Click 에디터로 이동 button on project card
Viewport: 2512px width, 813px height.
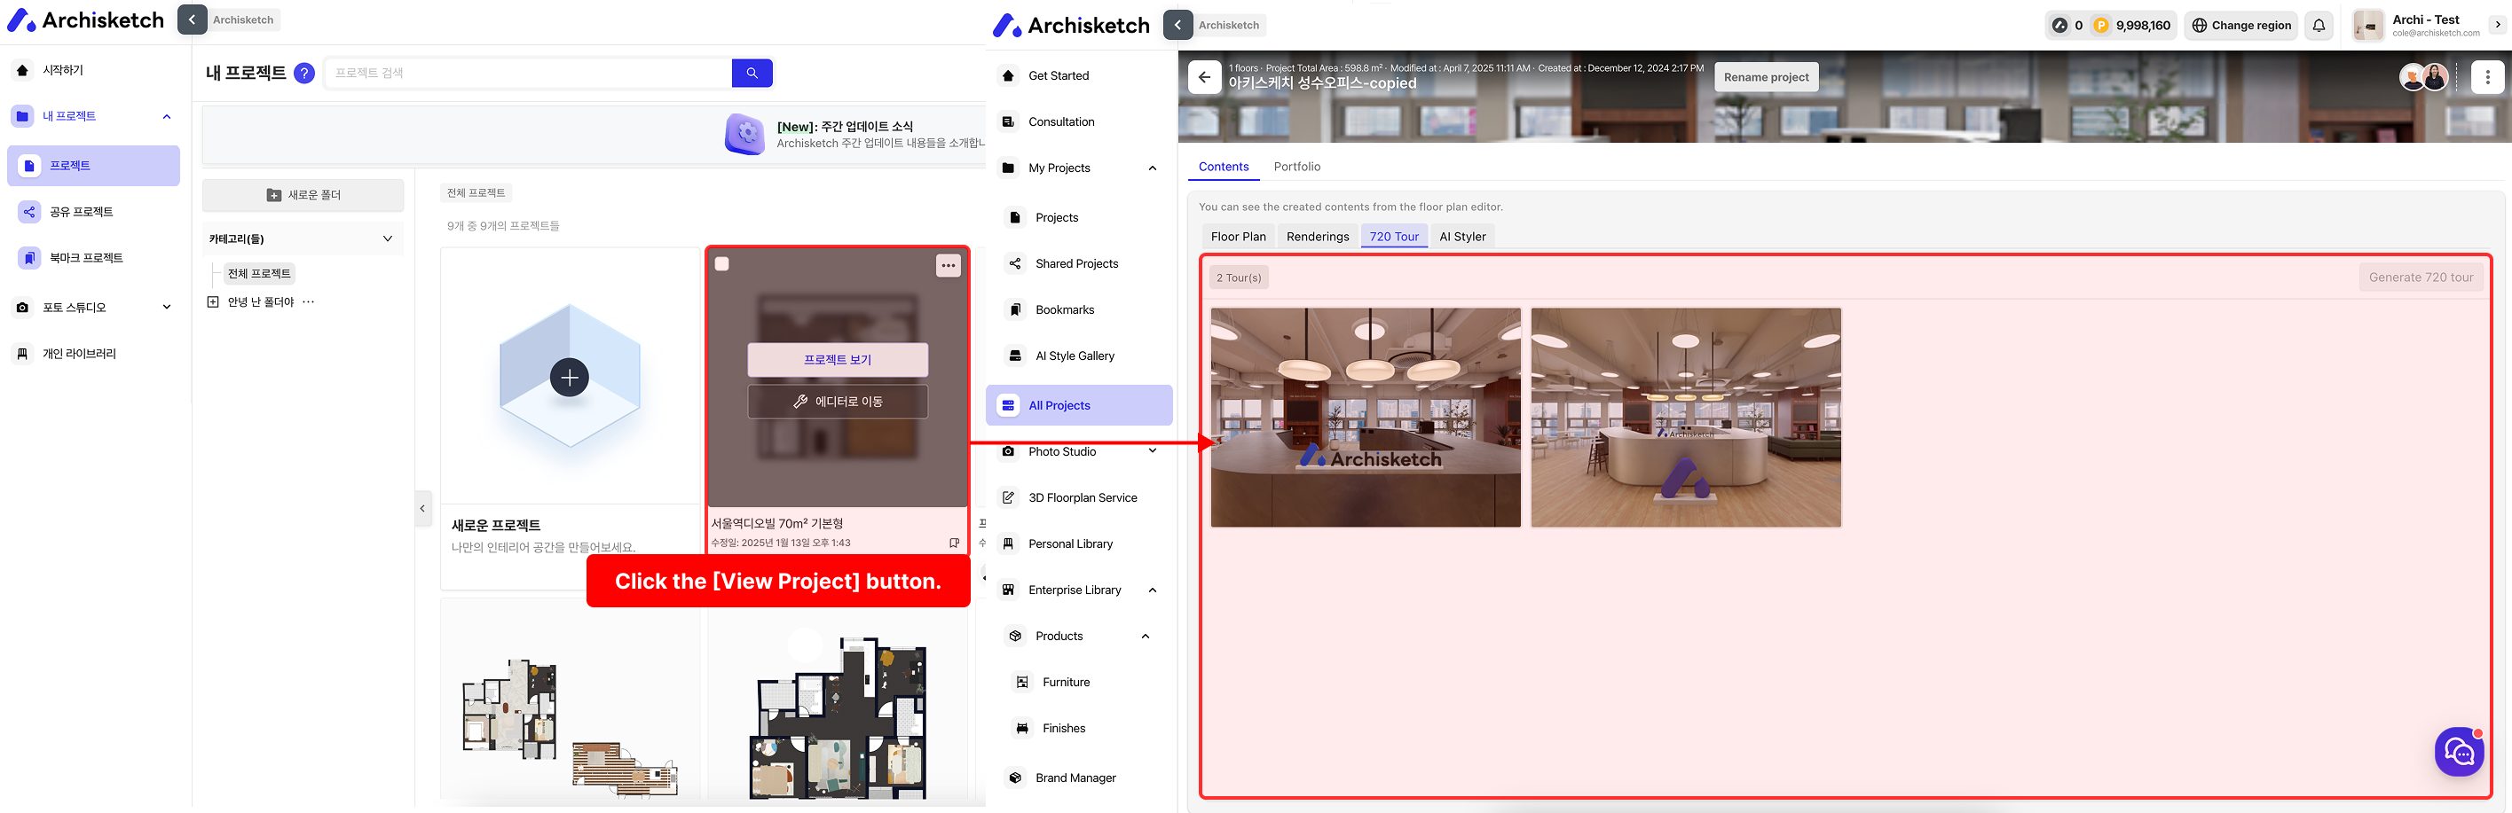pyautogui.click(x=838, y=402)
